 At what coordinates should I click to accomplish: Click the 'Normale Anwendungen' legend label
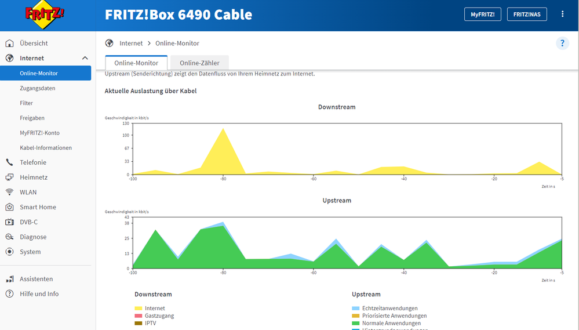[391, 323]
